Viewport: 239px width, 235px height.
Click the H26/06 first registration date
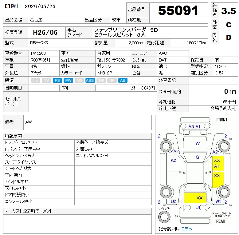click(x=45, y=32)
